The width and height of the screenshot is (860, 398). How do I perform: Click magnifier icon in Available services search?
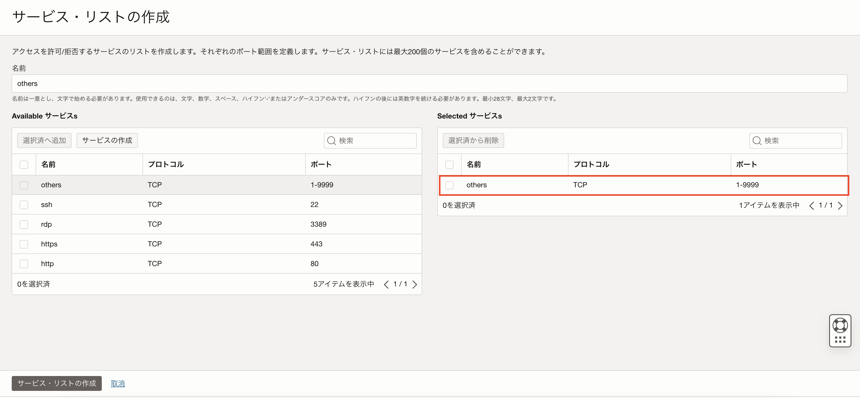pyautogui.click(x=331, y=141)
